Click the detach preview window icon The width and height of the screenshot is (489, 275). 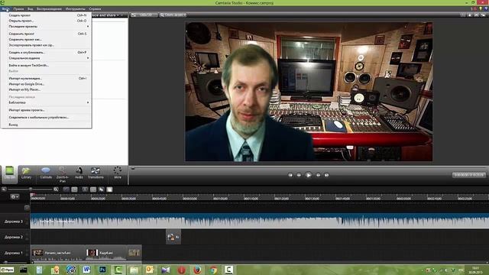click(483, 15)
